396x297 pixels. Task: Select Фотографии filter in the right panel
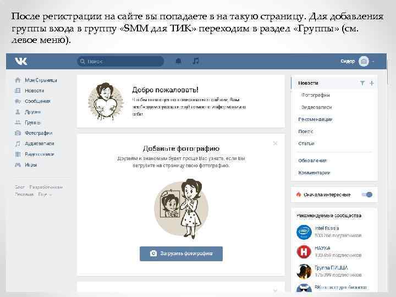coord(316,95)
